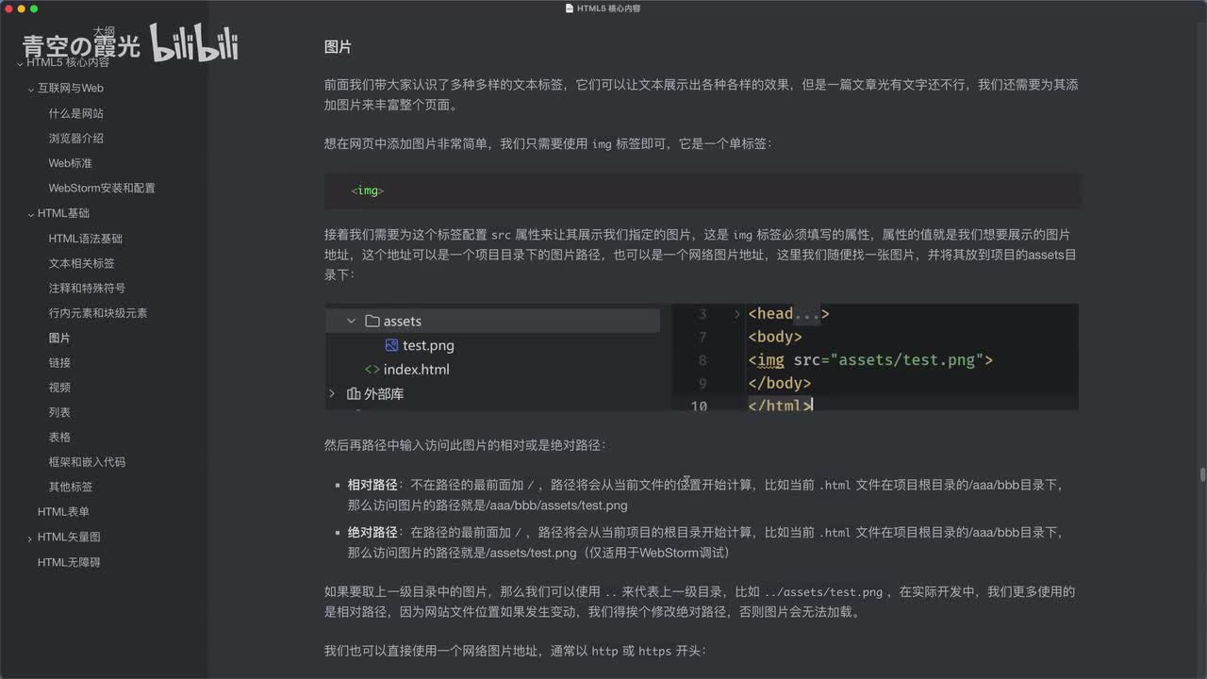Open 什么是网站 in the outline
The image size is (1207, 679).
[x=76, y=113]
